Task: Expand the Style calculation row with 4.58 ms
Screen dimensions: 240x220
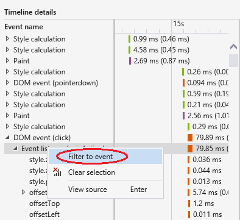Action: pos(7,49)
